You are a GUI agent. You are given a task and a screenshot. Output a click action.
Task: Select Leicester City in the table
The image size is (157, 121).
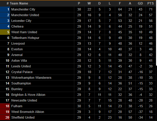(21, 21)
